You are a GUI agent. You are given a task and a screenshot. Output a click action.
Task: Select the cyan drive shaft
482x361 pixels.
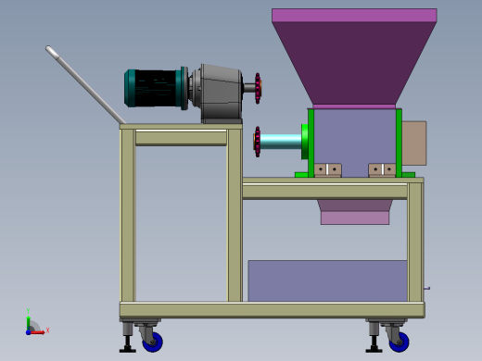[281, 142]
